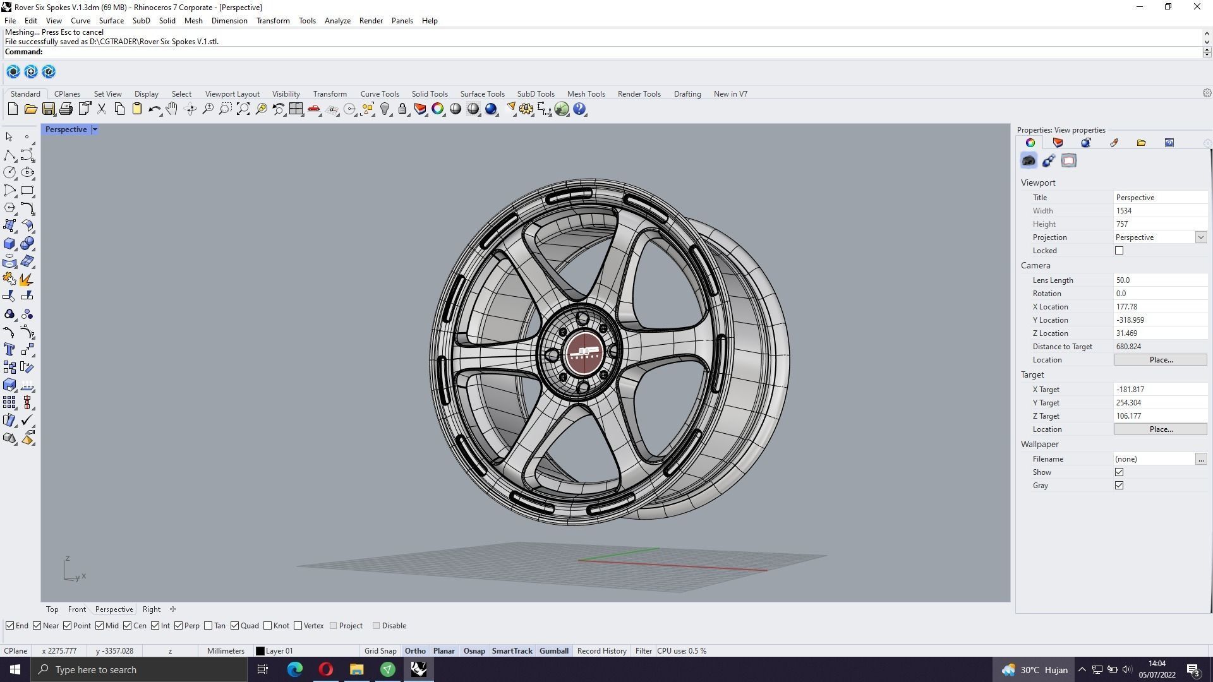Image resolution: width=1213 pixels, height=682 pixels.
Task: Click the blue Help question mark icon
Action: pos(579,109)
